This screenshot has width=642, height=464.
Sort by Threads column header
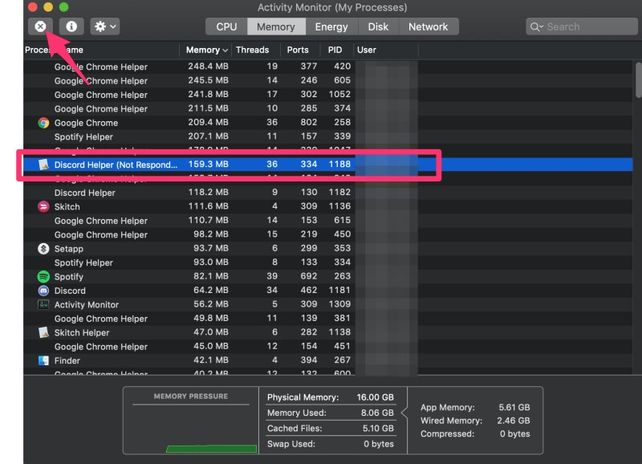click(252, 50)
